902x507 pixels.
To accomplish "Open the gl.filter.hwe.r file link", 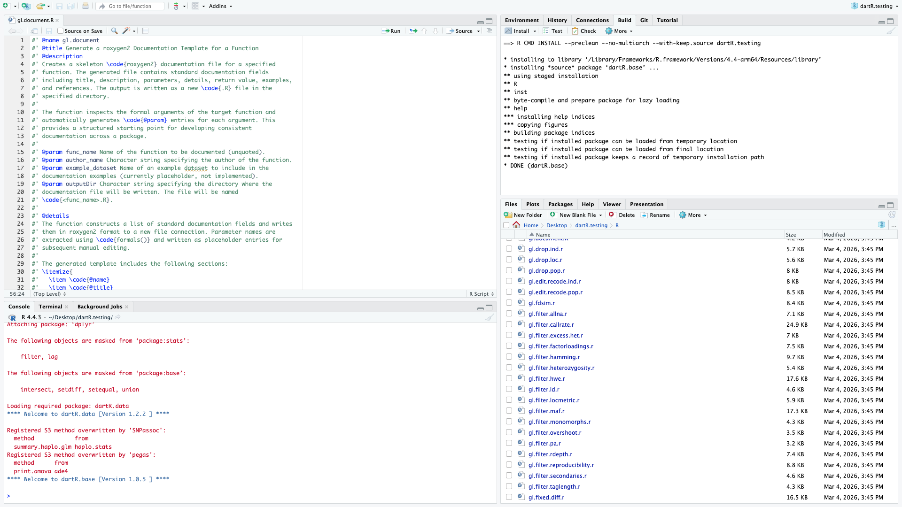I will click(546, 379).
